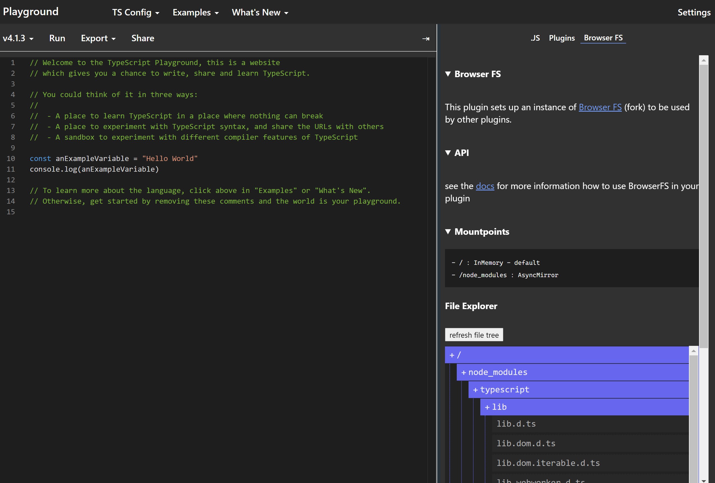Image resolution: width=715 pixels, height=483 pixels.
Task: Toggle the root / folder node
Action: pyautogui.click(x=567, y=355)
